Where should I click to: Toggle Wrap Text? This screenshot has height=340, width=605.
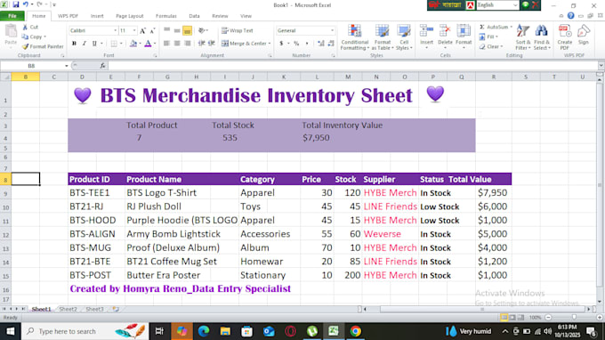tap(238, 30)
